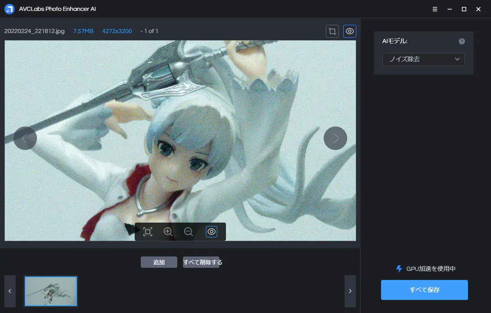This screenshot has width=491, height=313.
Task: Click the AVCLabs app logo icon
Action: (x=10, y=9)
